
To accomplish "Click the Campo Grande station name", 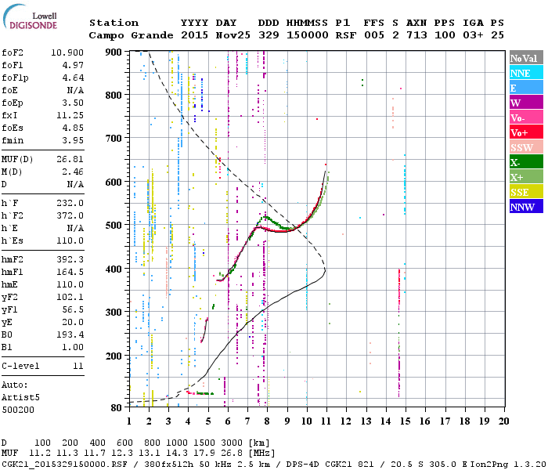I will [x=131, y=35].
